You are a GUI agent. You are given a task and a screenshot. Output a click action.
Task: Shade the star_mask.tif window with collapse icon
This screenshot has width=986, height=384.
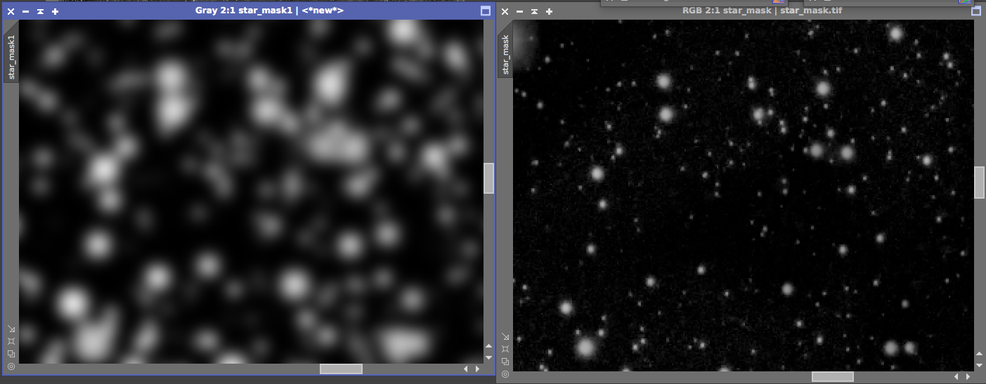click(535, 11)
